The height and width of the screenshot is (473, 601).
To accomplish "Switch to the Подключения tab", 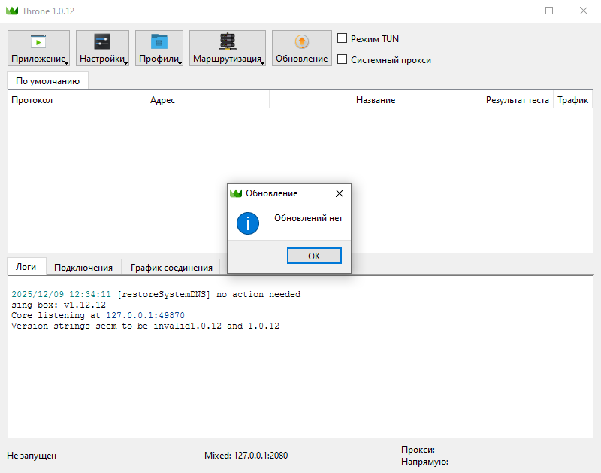I will coord(83,268).
